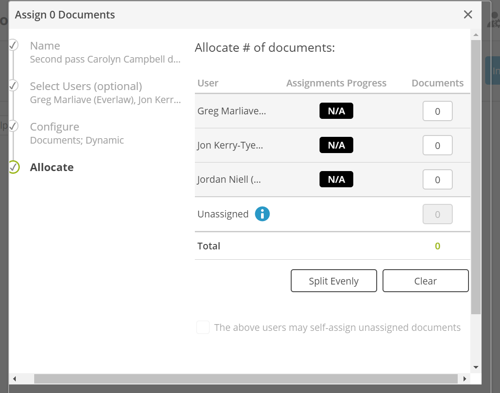
Task: Click the 'User' column header
Action: tap(208, 83)
